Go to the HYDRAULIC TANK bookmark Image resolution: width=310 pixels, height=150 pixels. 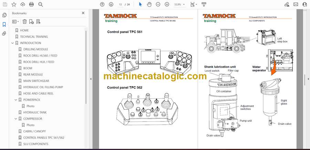tap(35, 112)
